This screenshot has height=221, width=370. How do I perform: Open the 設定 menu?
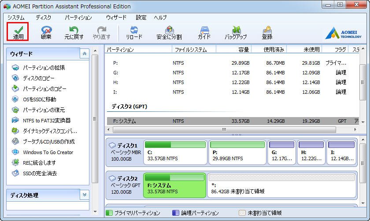pyautogui.click(x=141, y=18)
